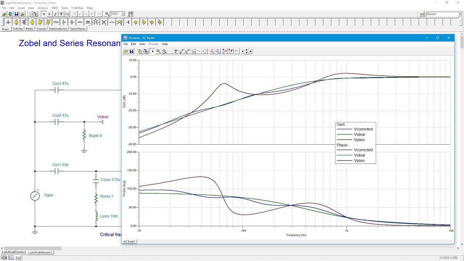The width and height of the screenshot is (464, 261).
Task: Click the Exit button in the status bar
Action: 18,258
